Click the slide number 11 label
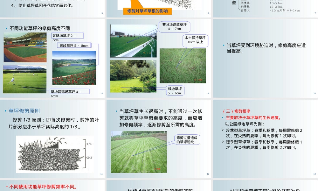The height and width of the screenshot is (191, 318). pyautogui.click(x=101, y=174)
